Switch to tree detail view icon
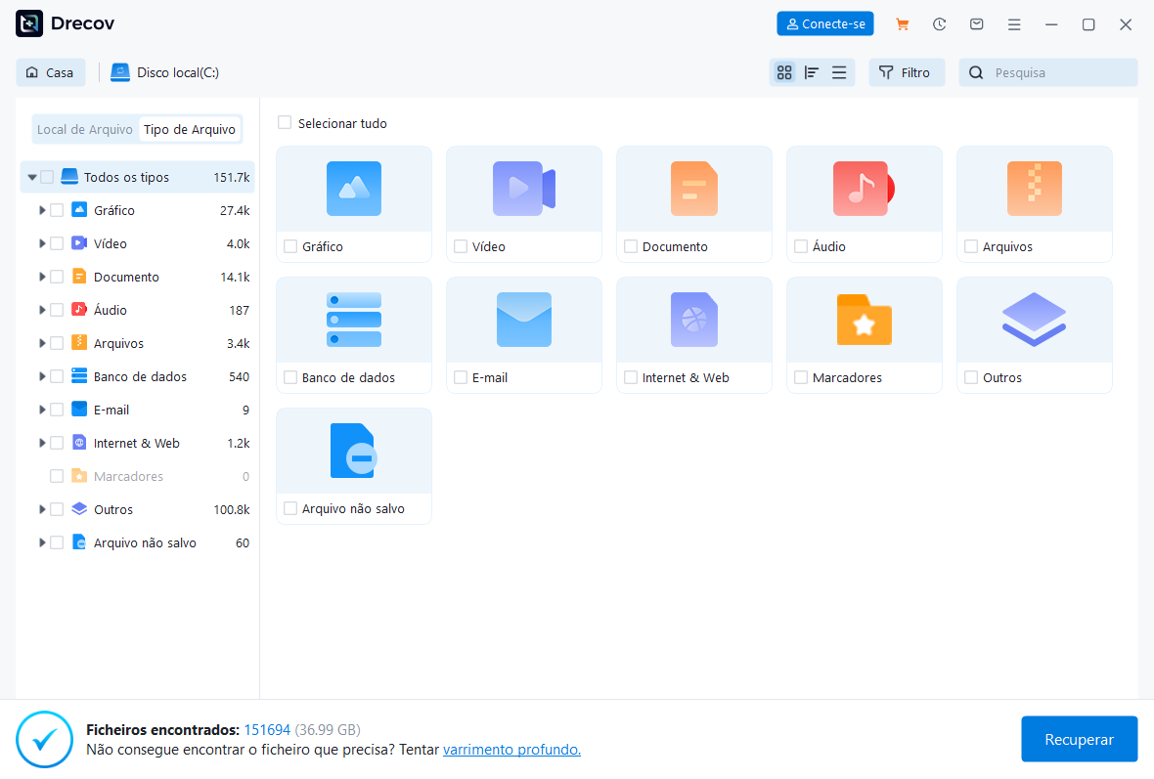Screen dimensions: 1154x779 coord(812,72)
